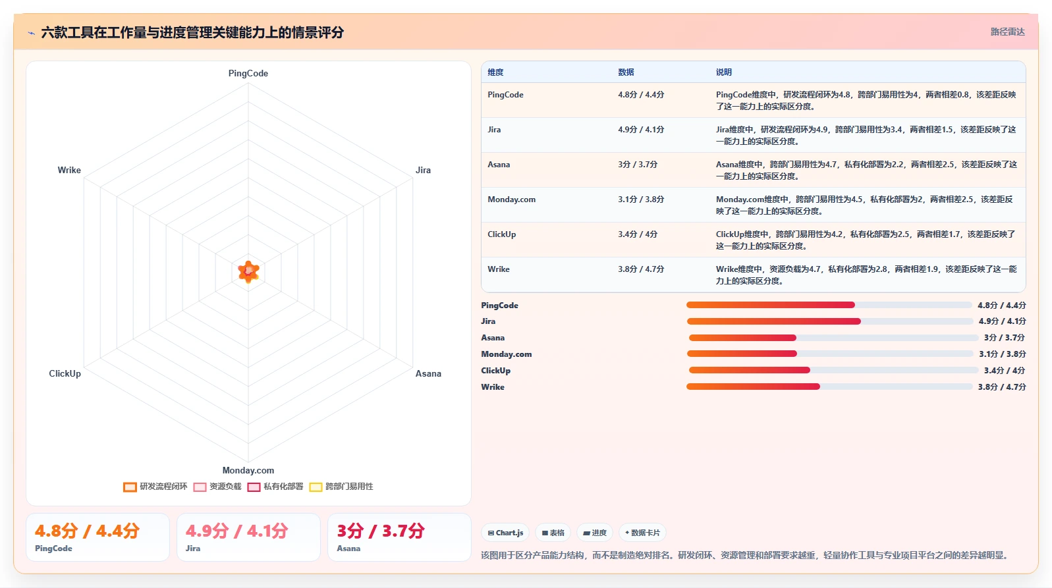Click the dashboard title 六款工具在工作量与进度管理
Screen dimensions: 1052x588
point(192,32)
